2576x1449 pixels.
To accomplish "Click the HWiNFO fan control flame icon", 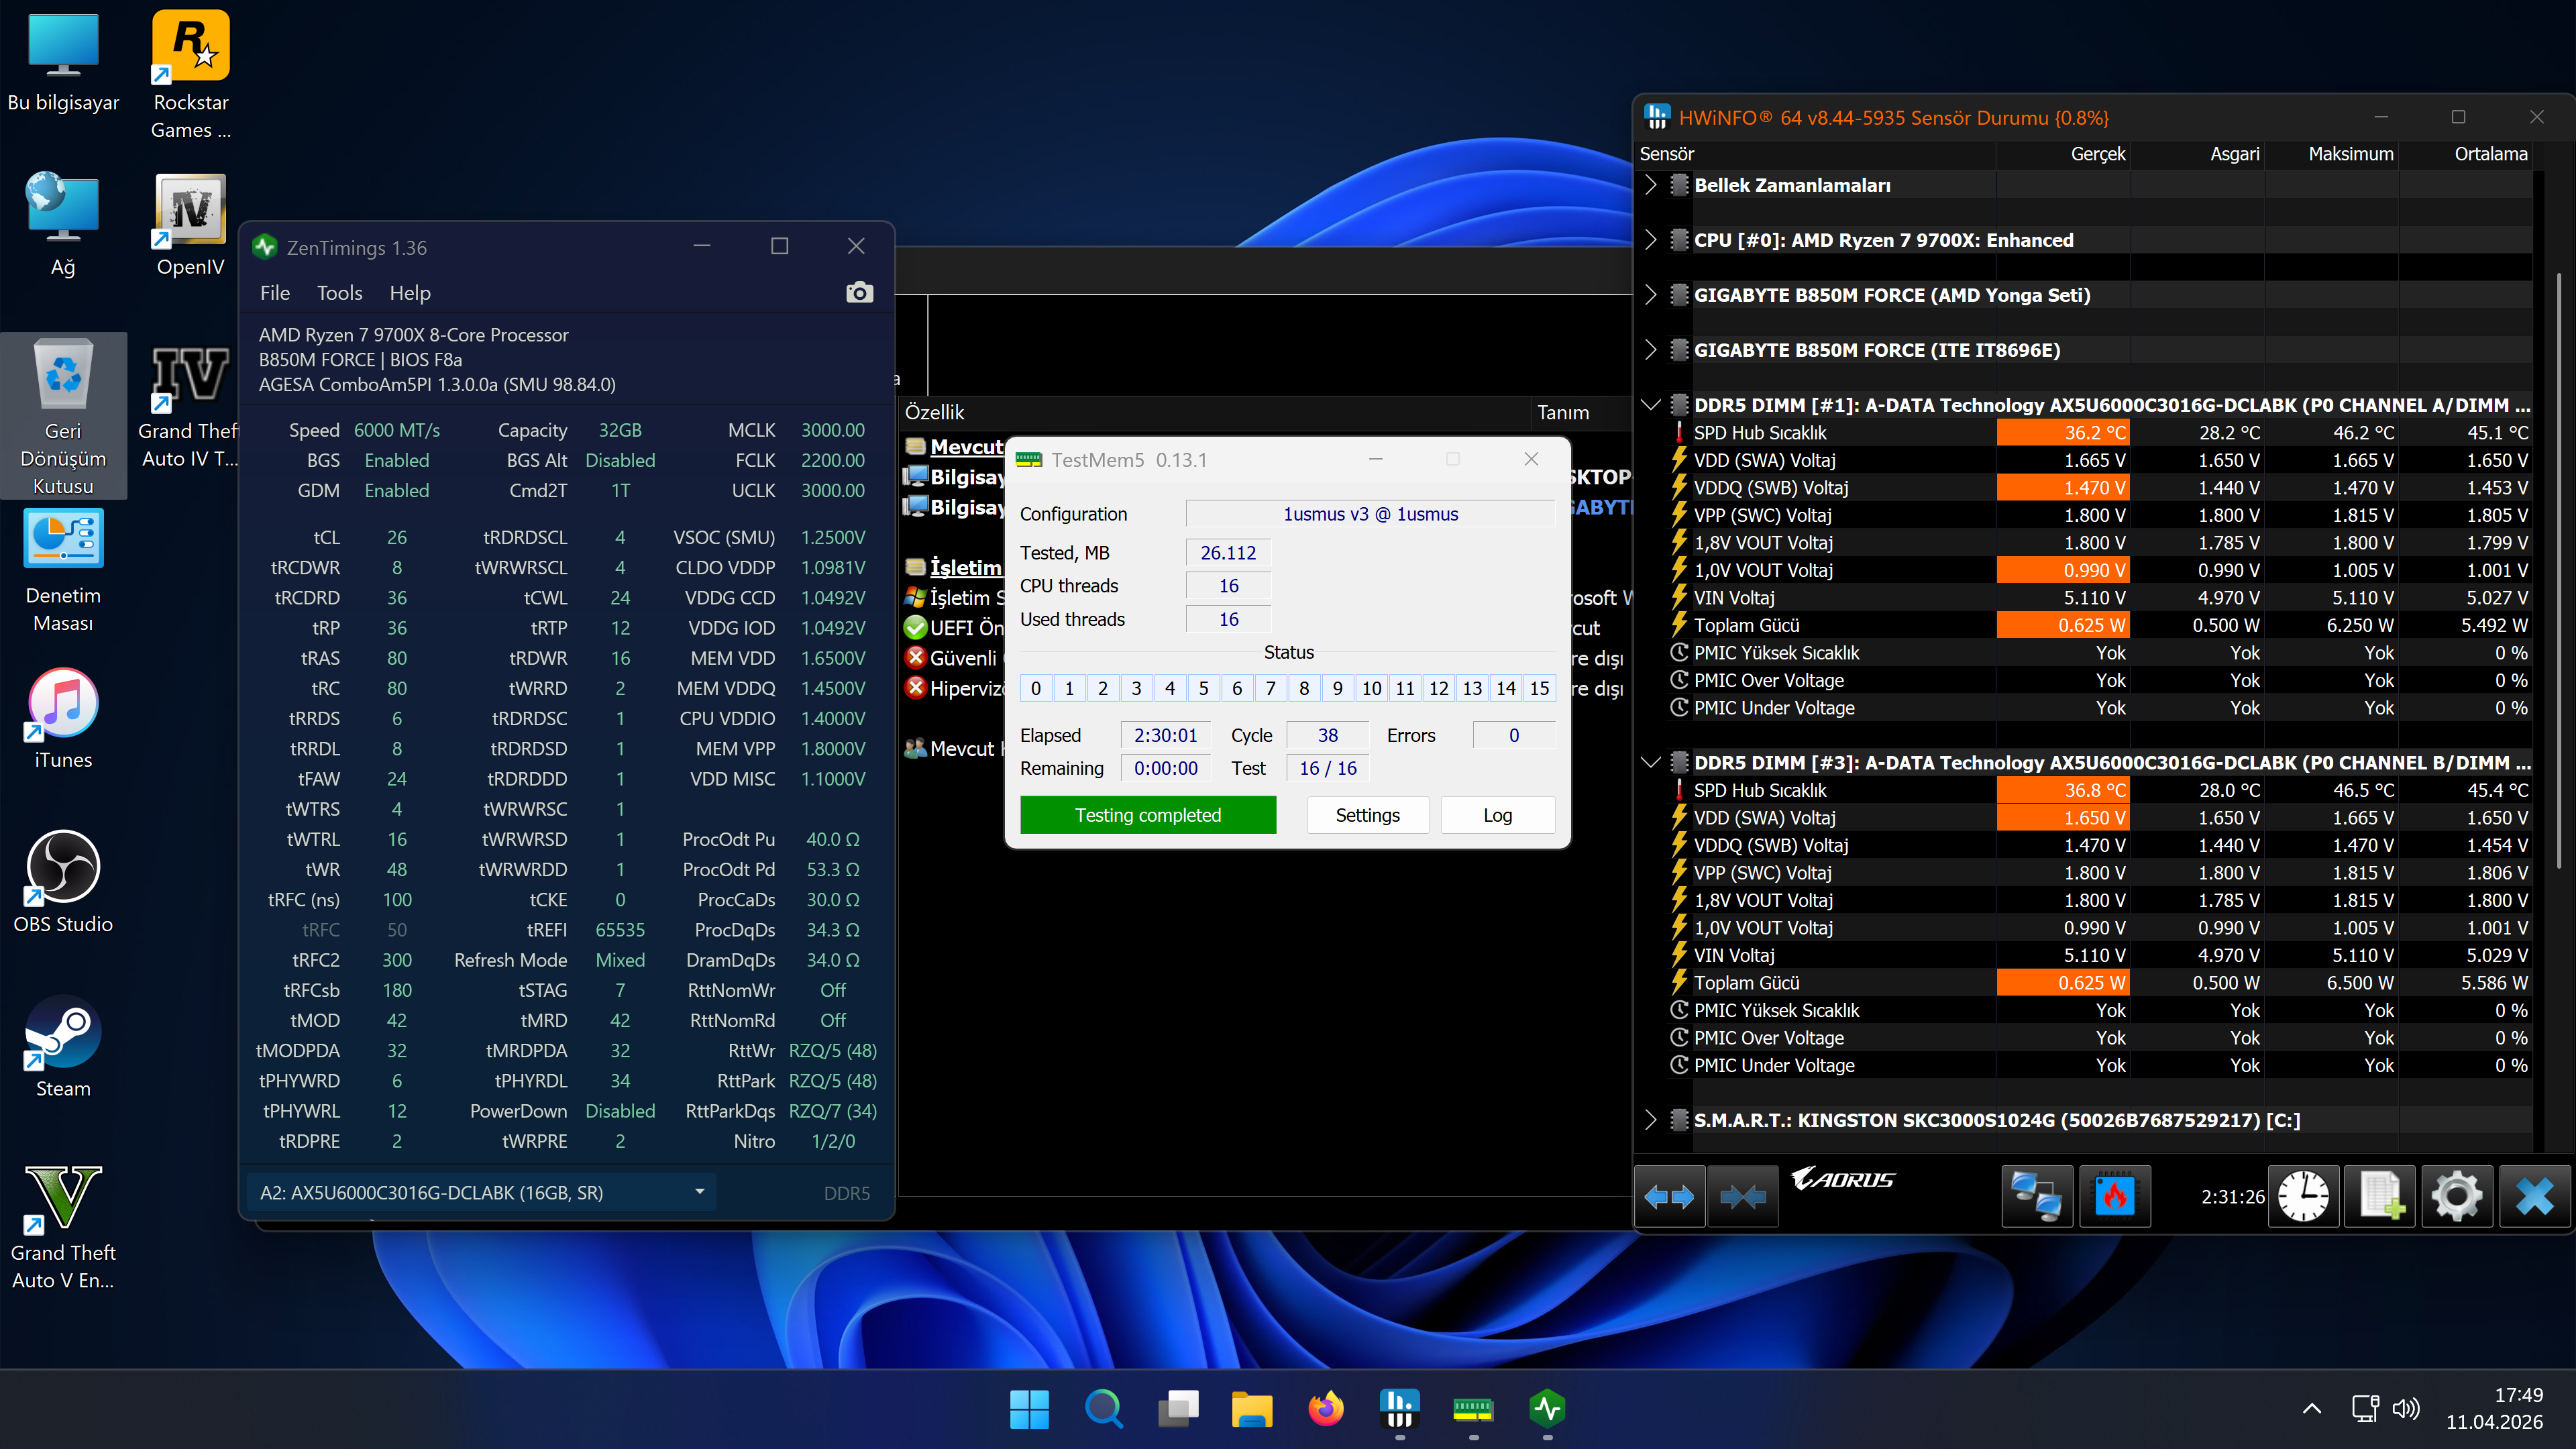I will click(x=2114, y=1196).
